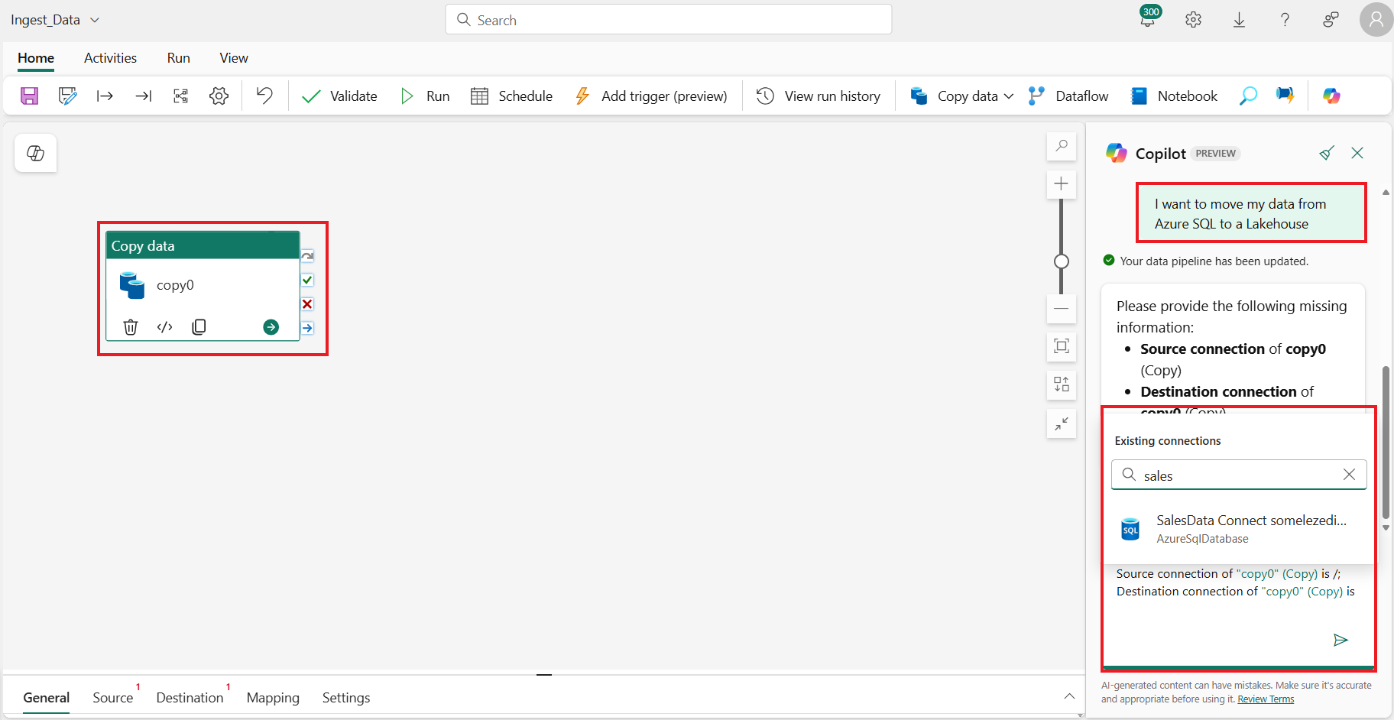The height and width of the screenshot is (720, 1394).
Task: View code of copy0 activity
Action: [x=164, y=327]
